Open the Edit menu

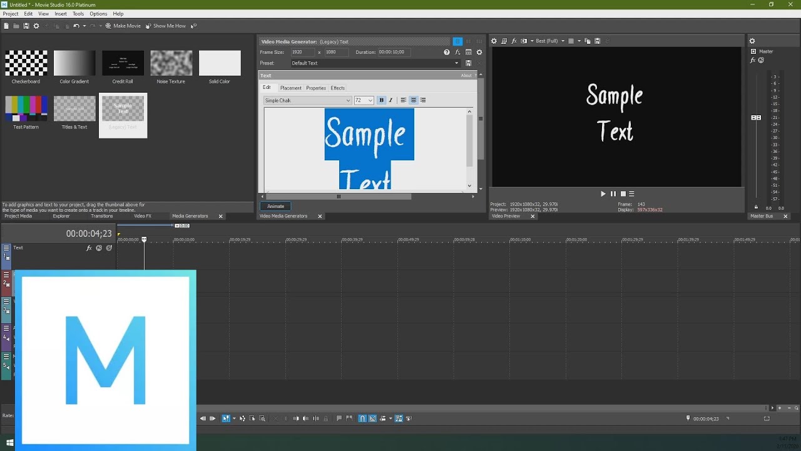coord(28,13)
